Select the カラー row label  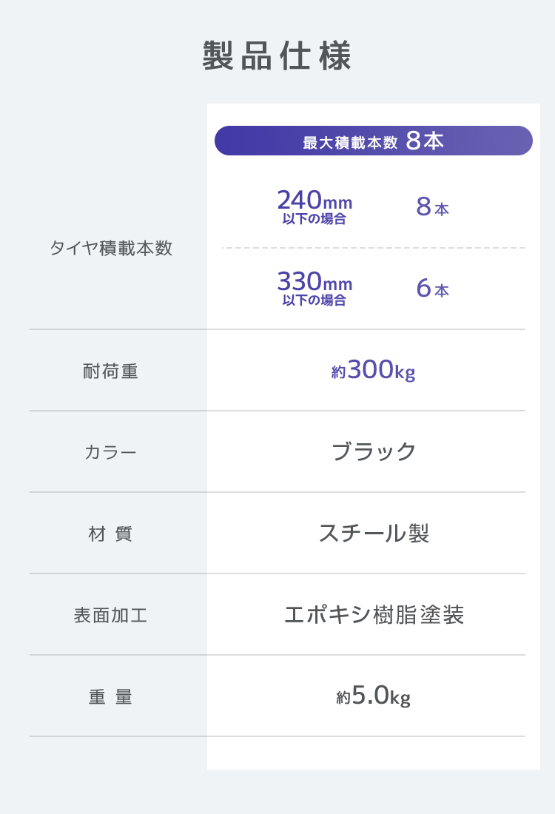click(x=111, y=452)
